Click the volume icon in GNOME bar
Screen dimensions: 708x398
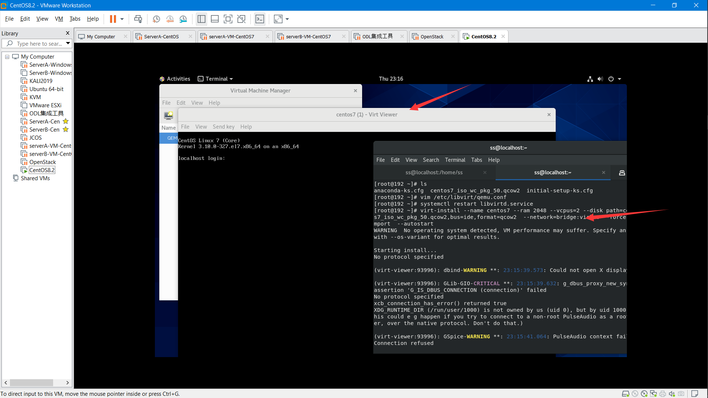coord(600,79)
